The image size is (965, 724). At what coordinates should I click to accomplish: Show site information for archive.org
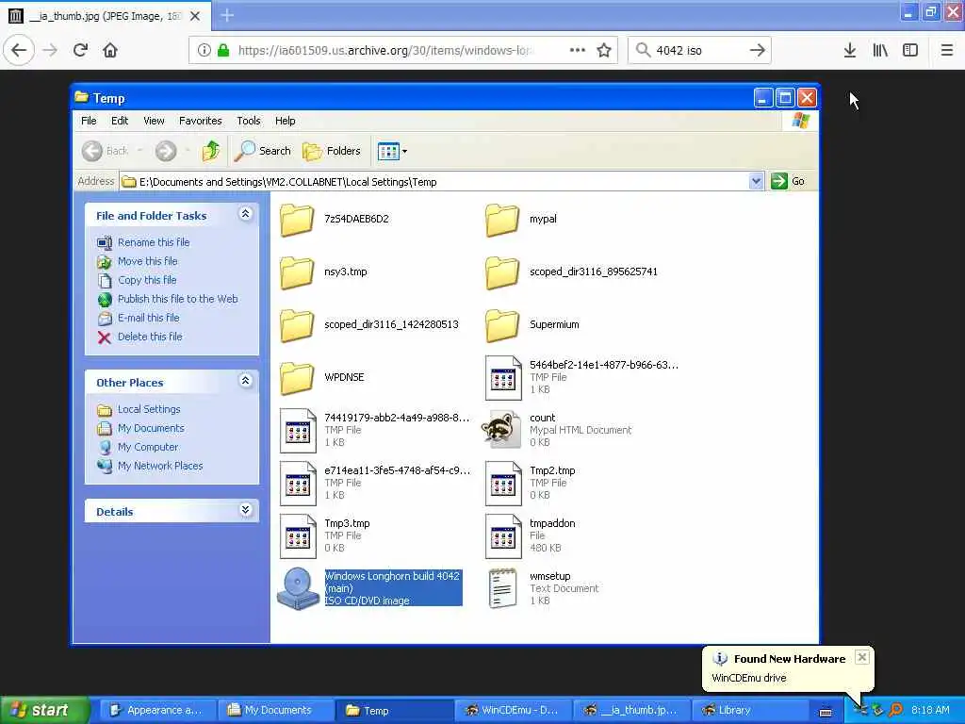(204, 50)
